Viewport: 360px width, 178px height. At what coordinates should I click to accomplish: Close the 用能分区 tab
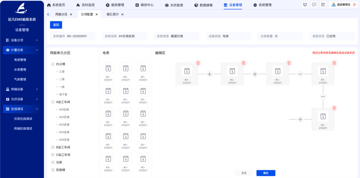pyautogui.click(x=71, y=15)
